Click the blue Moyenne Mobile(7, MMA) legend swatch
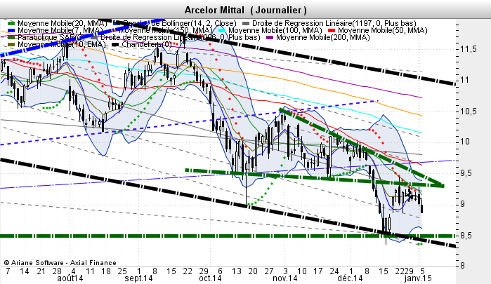Viewport: 491px width, 284px height. (x=11, y=30)
